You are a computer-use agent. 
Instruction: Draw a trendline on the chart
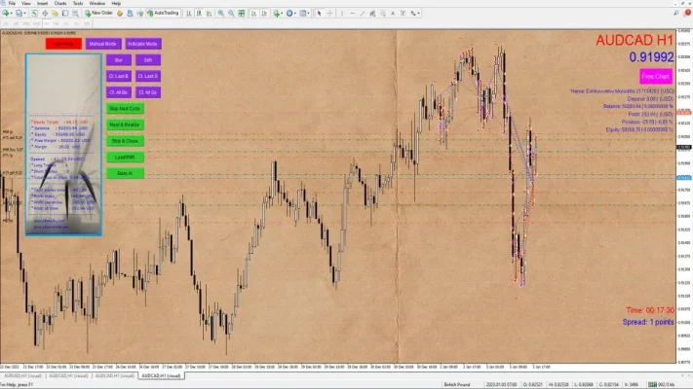pyautogui.click(x=363, y=14)
